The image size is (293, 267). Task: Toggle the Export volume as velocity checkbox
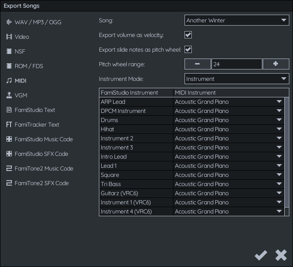click(188, 35)
